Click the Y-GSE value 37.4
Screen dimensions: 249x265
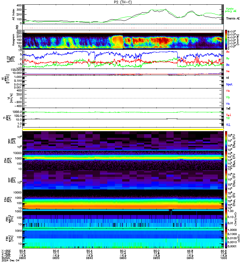point(123,253)
